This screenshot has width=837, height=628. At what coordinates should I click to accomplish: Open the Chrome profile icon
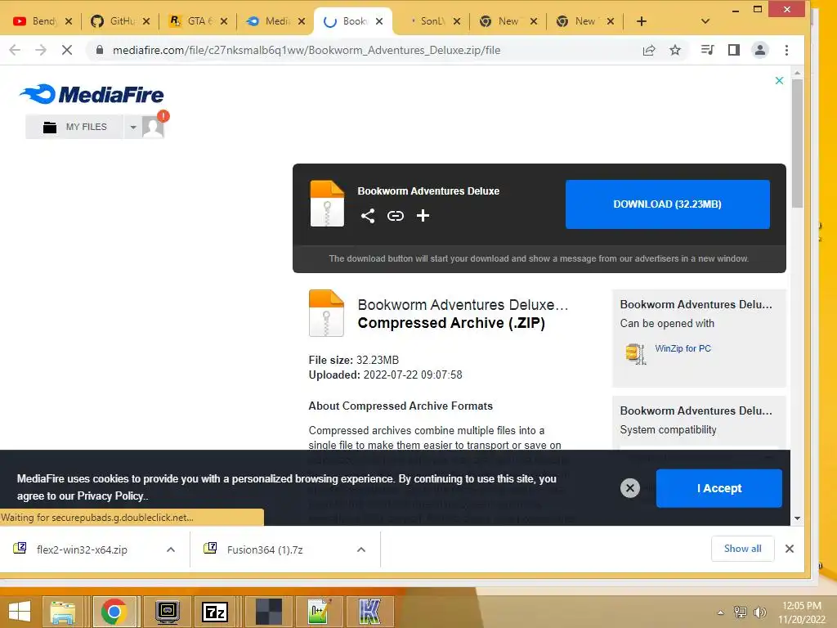pos(759,50)
